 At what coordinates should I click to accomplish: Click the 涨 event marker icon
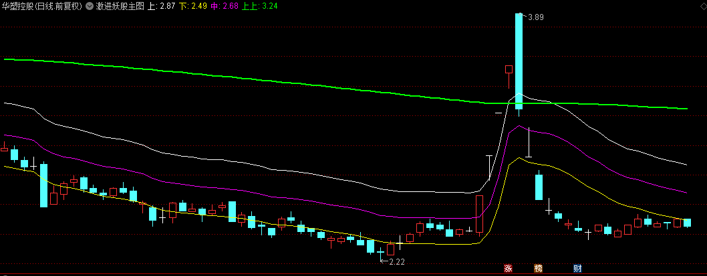[509, 269]
